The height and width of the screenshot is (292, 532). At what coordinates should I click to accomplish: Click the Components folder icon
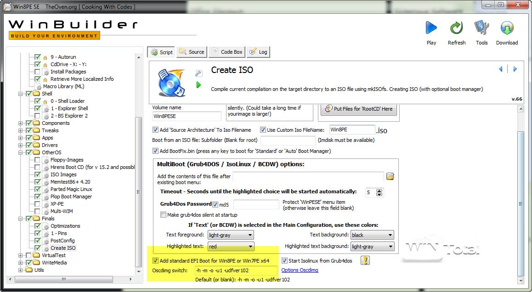pos(37,123)
